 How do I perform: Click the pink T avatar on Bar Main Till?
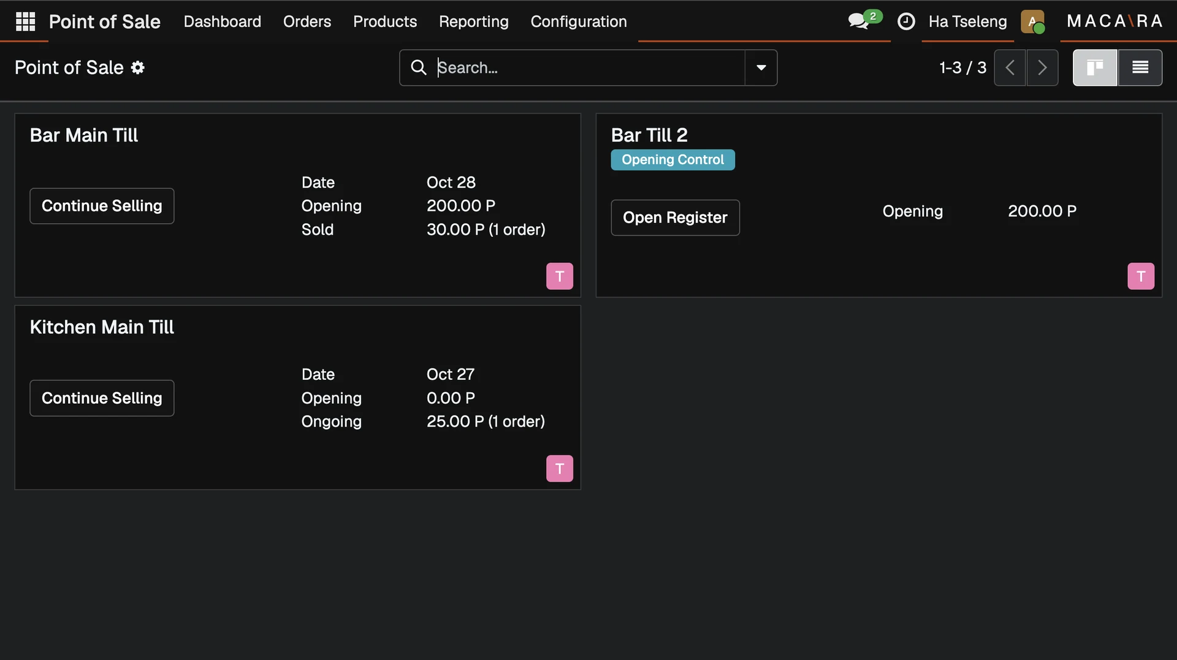coord(560,276)
